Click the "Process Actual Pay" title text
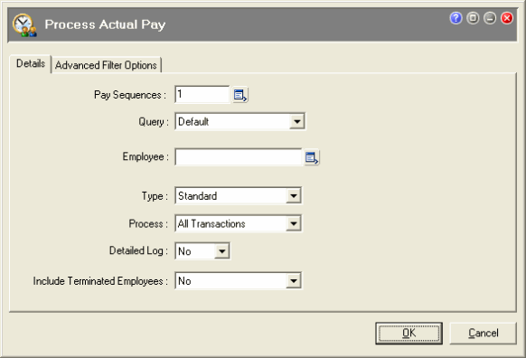 [x=106, y=24]
